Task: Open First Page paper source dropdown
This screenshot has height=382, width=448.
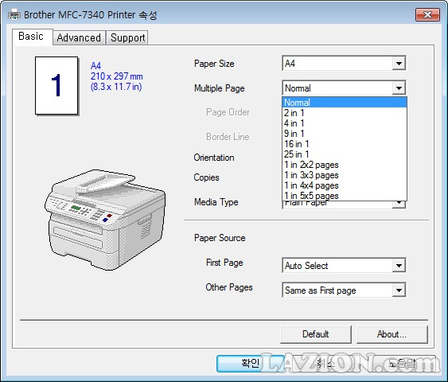Action: click(344, 266)
